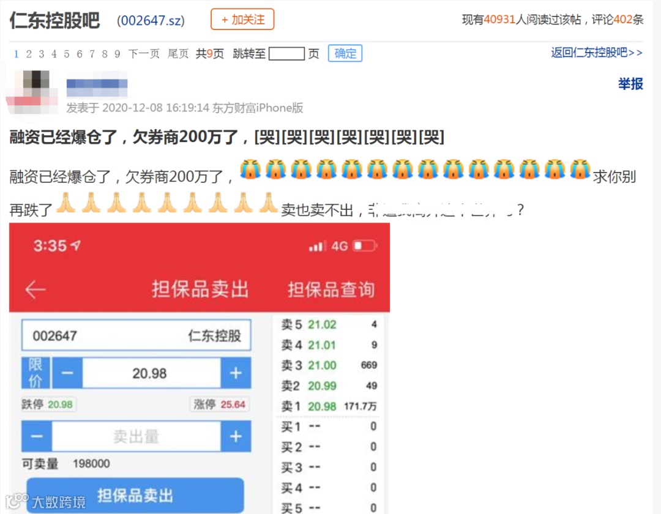Click 举报 report link
The image size is (661, 514).
[x=630, y=84]
